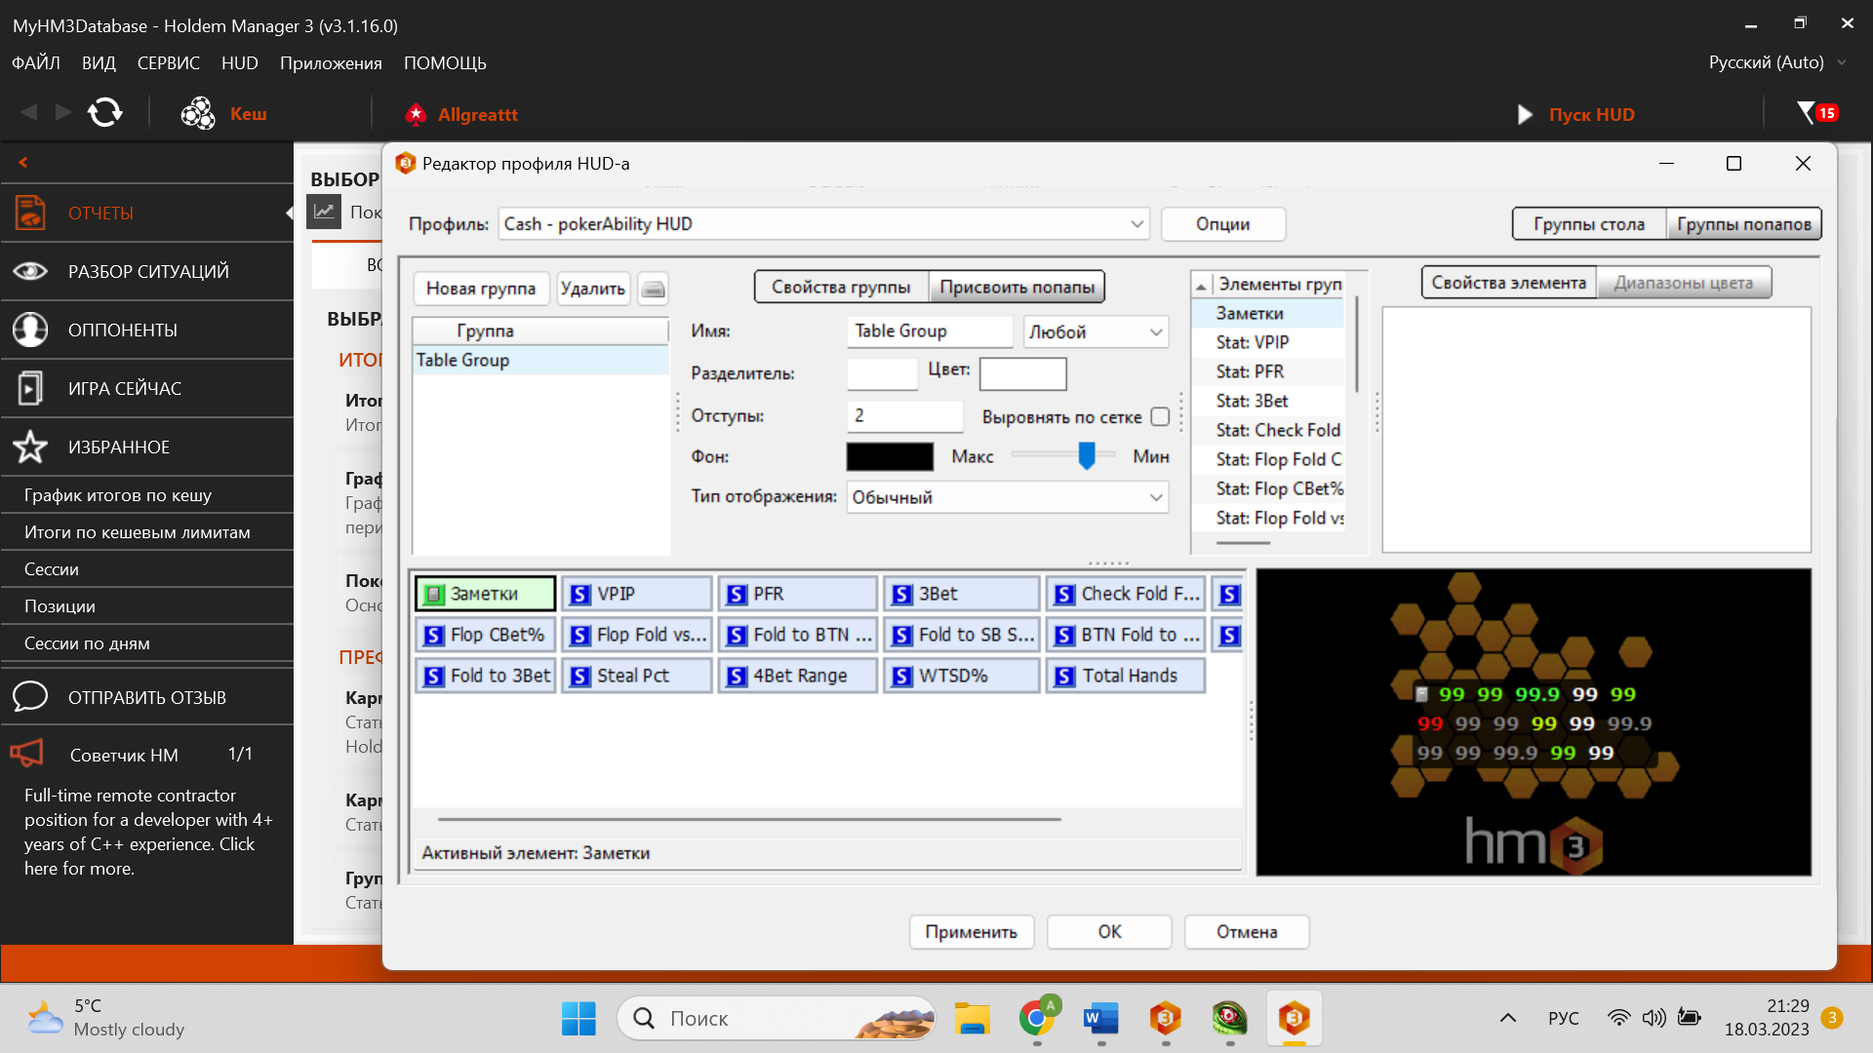Select the VPIP stat tile in the grid
This screenshot has width=1873, height=1053.
coord(637,594)
